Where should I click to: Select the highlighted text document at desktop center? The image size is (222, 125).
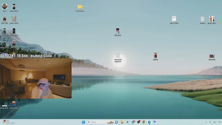coord(118,58)
